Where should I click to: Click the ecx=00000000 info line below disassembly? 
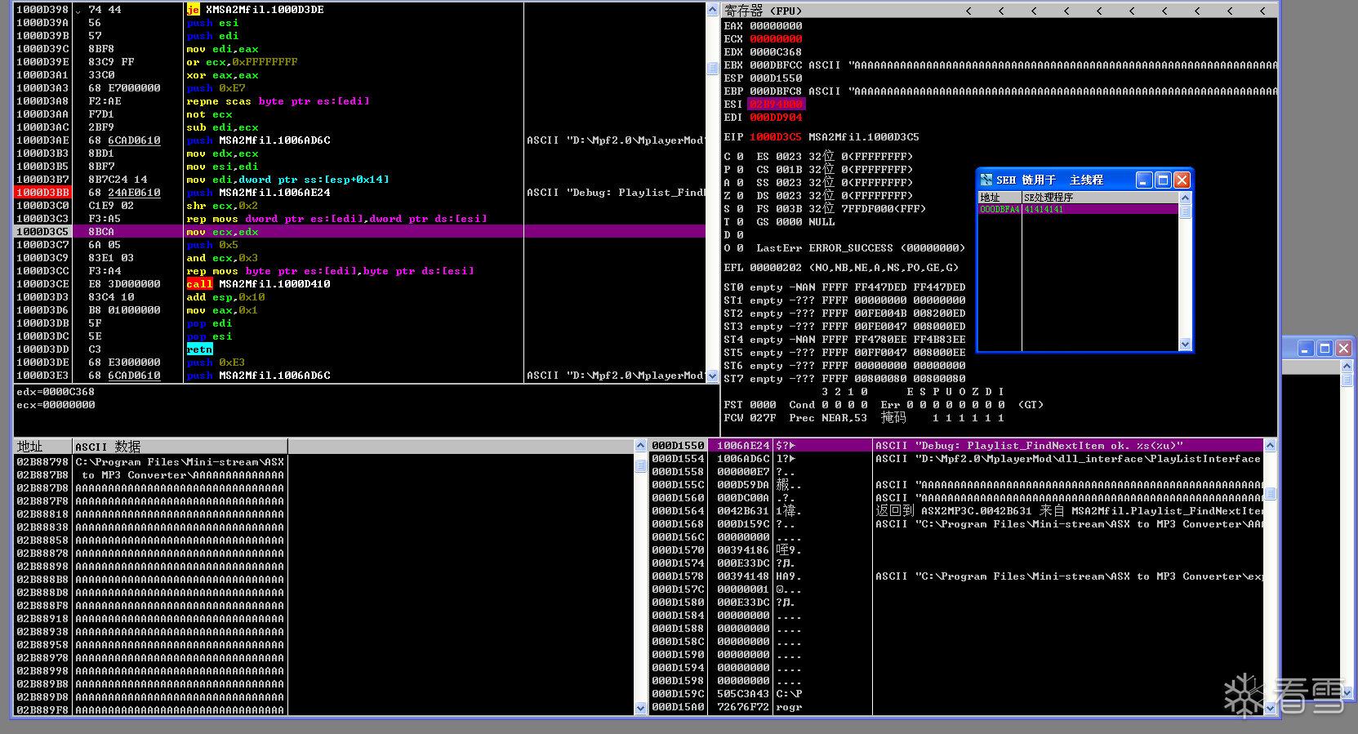pos(56,405)
